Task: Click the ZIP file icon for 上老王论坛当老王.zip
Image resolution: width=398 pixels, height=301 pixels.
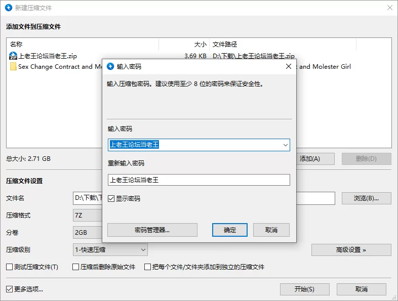Action: coord(13,56)
